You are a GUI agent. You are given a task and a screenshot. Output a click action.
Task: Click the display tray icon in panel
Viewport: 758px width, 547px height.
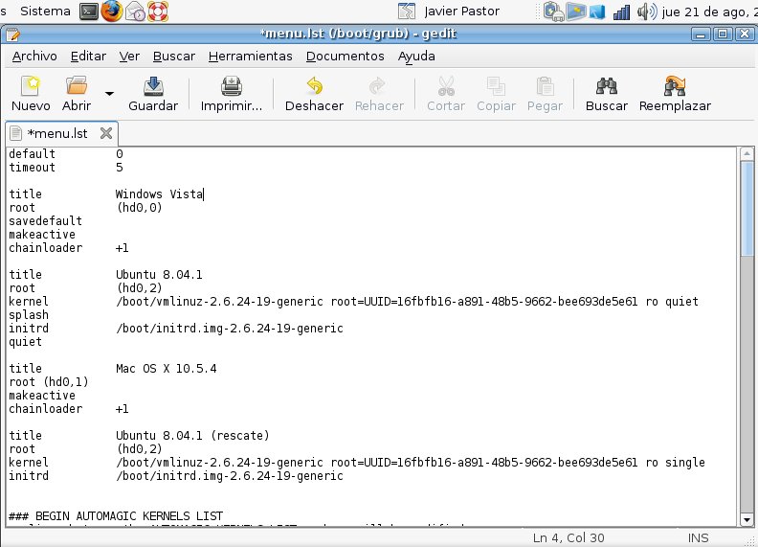coord(576,11)
